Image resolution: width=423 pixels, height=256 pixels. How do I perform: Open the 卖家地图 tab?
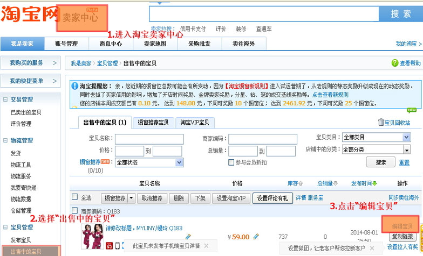pyautogui.click(x=155, y=44)
